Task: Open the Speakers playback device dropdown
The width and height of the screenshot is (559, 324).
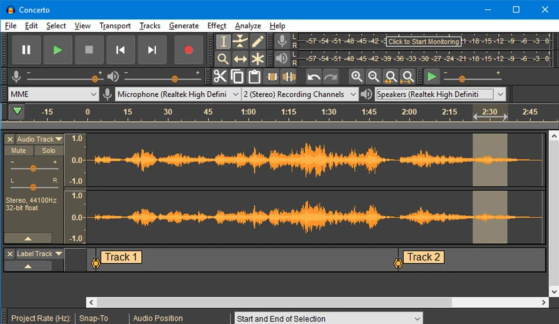Action: (441, 94)
